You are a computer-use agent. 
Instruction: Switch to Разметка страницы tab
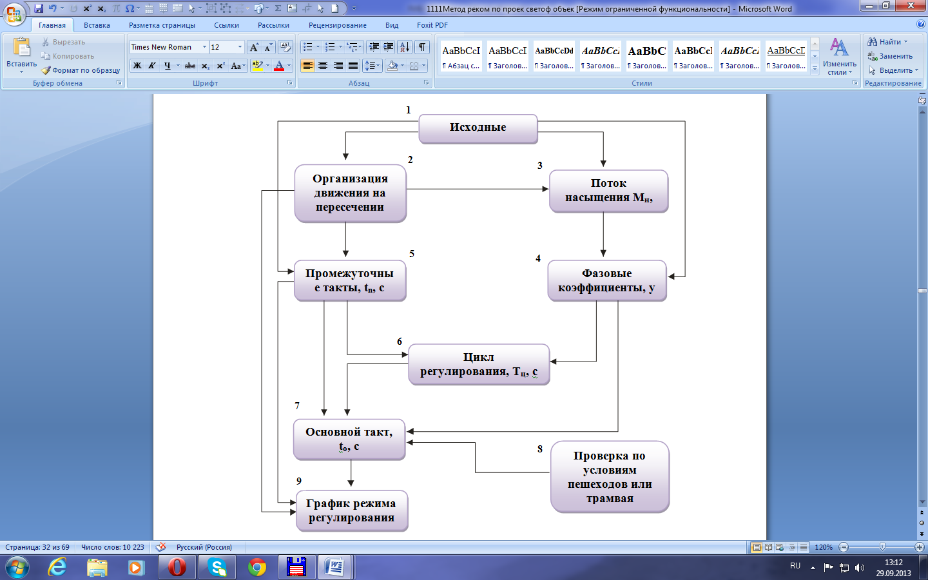[162, 25]
